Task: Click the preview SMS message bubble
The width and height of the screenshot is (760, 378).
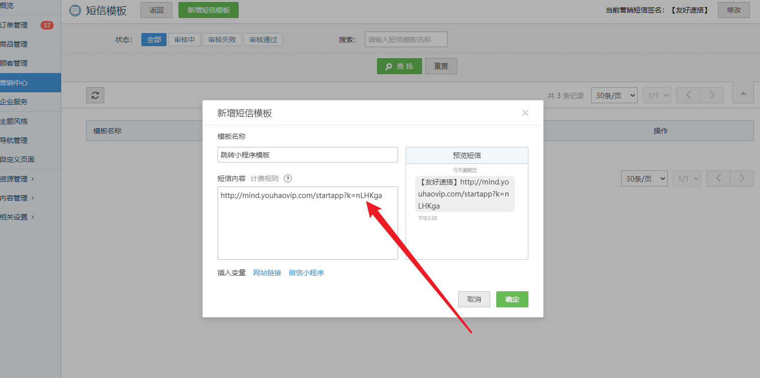Action: [x=465, y=194]
